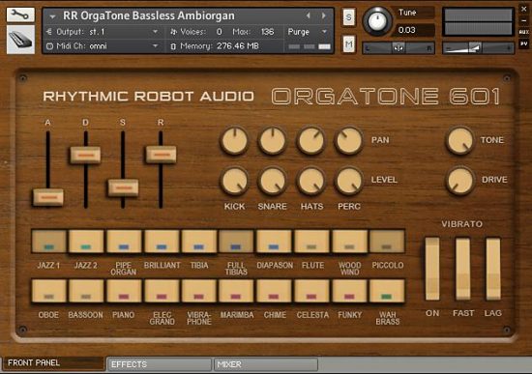Click the Decay (D) envelope slider
The width and height of the screenshot is (532, 374).
coord(85,155)
